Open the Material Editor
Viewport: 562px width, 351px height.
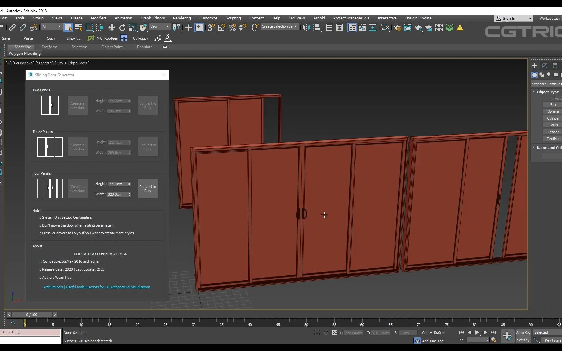point(386,28)
